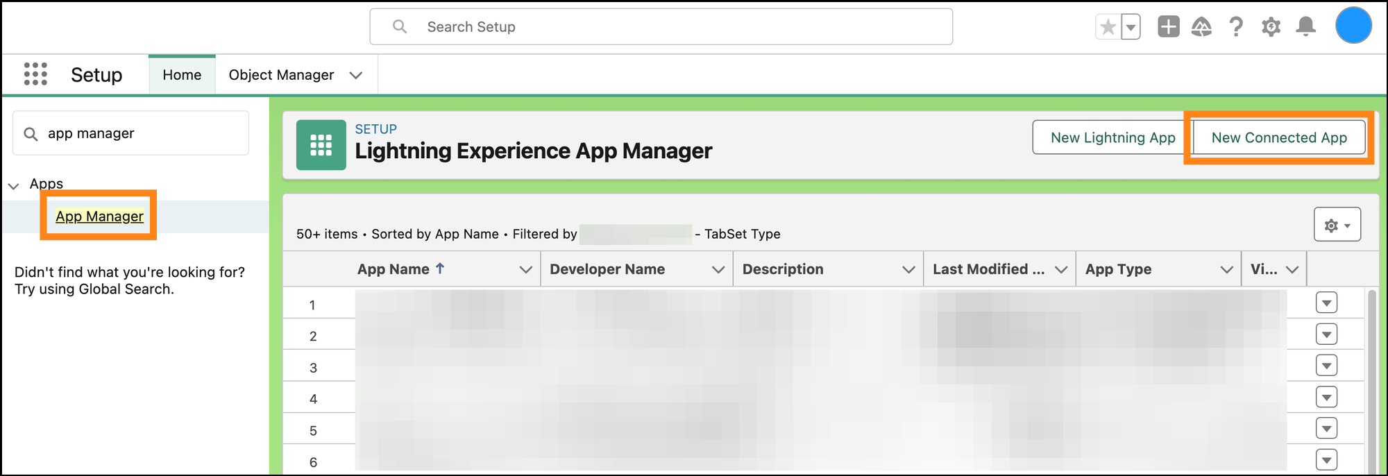Select the Home tab

182,75
